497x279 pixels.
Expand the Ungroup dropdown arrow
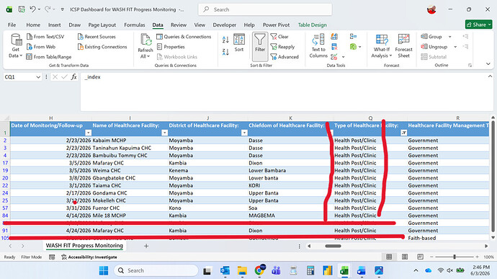click(455, 47)
